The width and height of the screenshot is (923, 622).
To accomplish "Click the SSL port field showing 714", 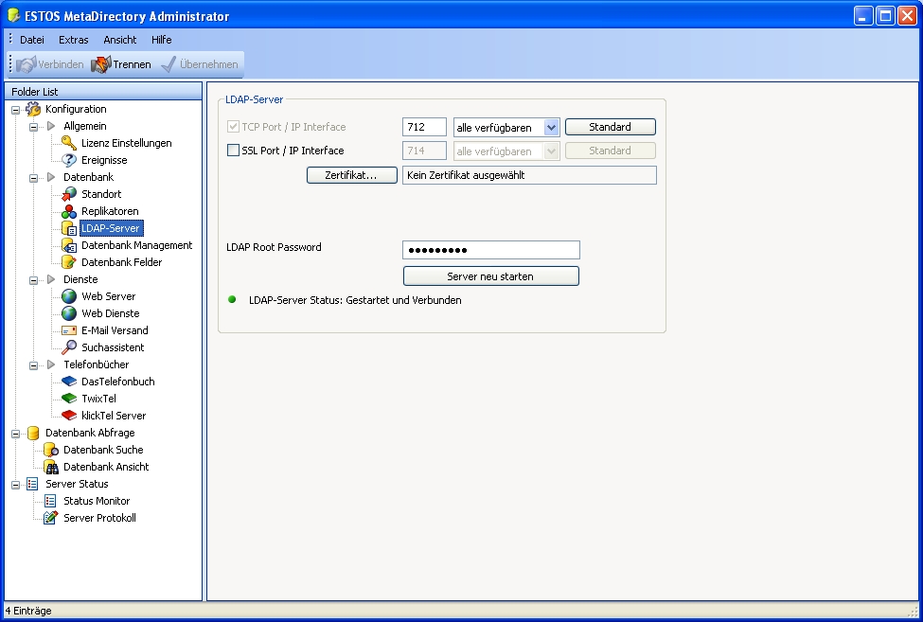I will point(424,151).
